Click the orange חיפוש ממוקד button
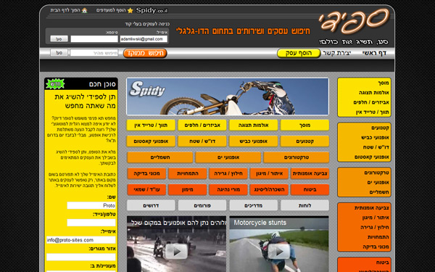The height and width of the screenshot is (272, 435). 145,53
